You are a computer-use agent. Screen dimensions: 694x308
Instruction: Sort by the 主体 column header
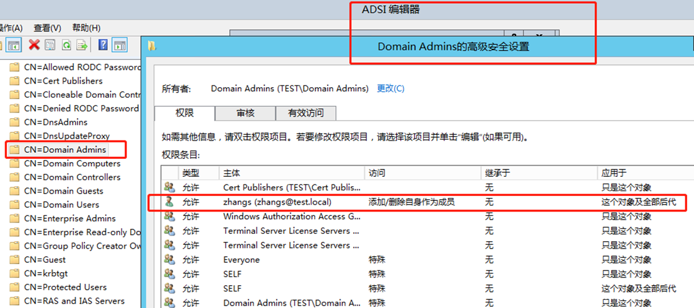coord(292,173)
